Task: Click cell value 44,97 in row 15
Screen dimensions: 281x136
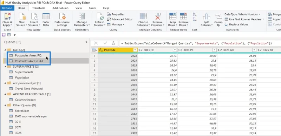Action: pos(158,124)
